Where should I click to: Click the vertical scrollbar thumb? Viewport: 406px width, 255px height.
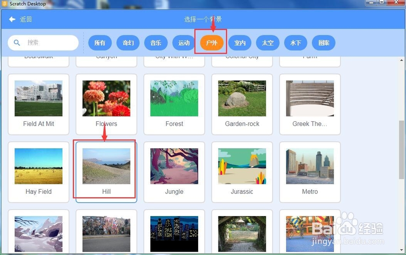pyautogui.click(x=402, y=150)
